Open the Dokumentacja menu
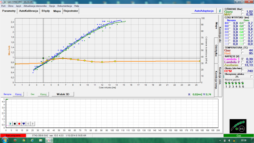This screenshot has width=254, height=143. click(x=64, y=6)
